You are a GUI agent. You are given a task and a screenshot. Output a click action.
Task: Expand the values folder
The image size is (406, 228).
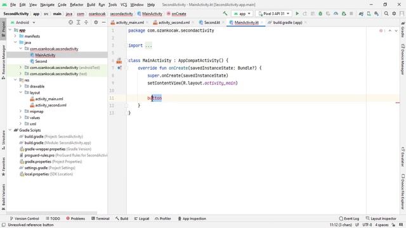coord(20,118)
